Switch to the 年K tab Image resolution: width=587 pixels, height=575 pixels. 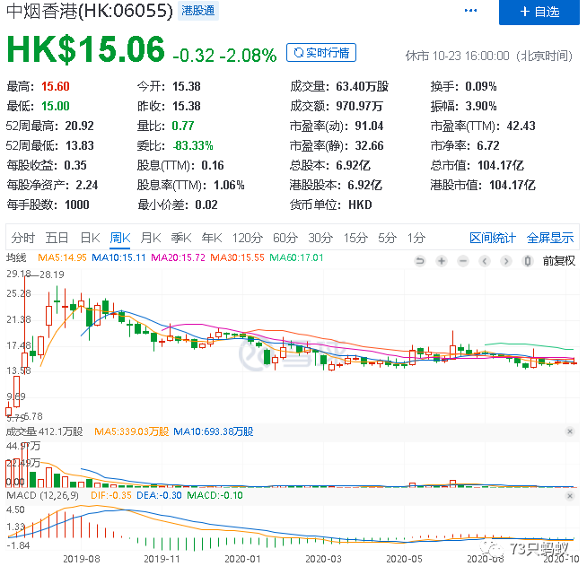pos(212,238)
